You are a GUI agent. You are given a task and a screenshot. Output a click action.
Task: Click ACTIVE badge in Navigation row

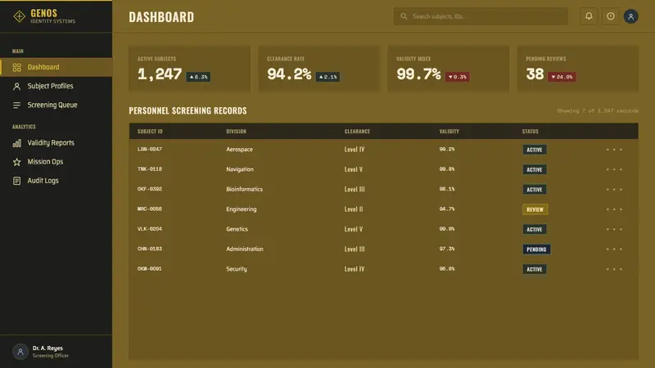click(535, 169)
